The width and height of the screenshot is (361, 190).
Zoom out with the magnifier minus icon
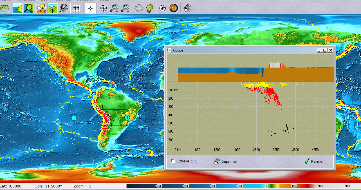click(x=125, y=8)
